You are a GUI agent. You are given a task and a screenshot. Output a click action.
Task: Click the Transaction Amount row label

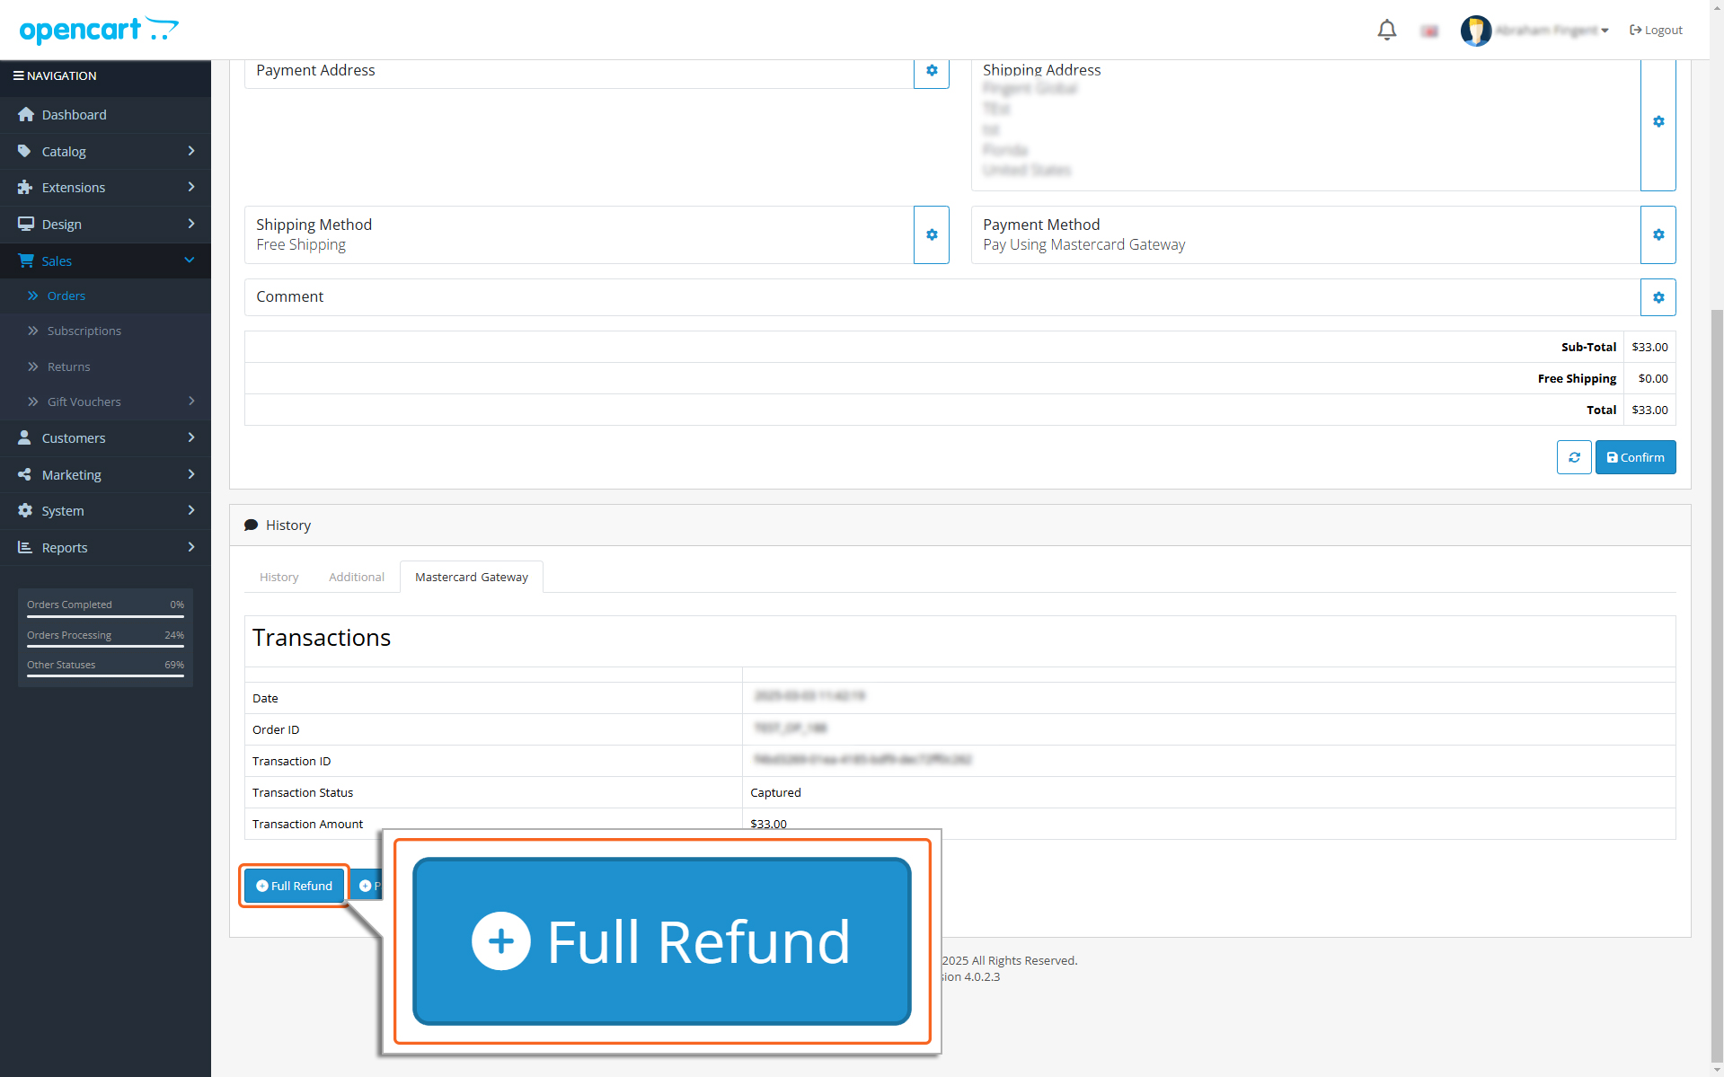click(x=307, y=824)
